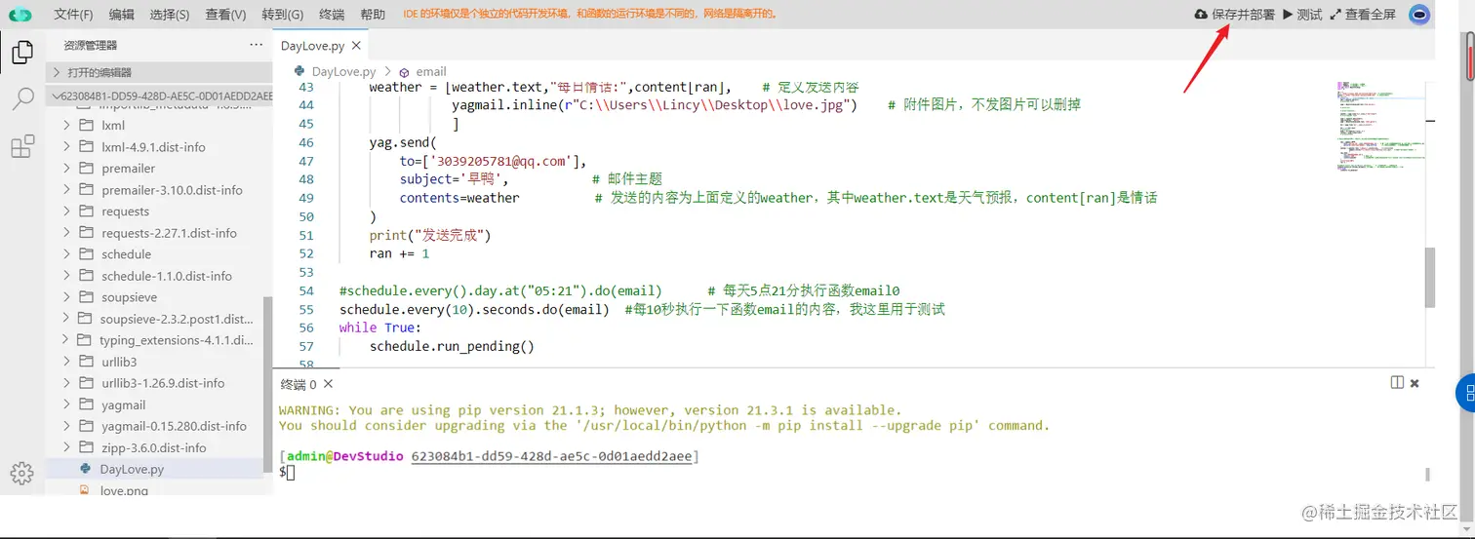Collapse the 623084B1-DD59 workspace root folder
Screen dimensions: 1475x539
(159, 96)
